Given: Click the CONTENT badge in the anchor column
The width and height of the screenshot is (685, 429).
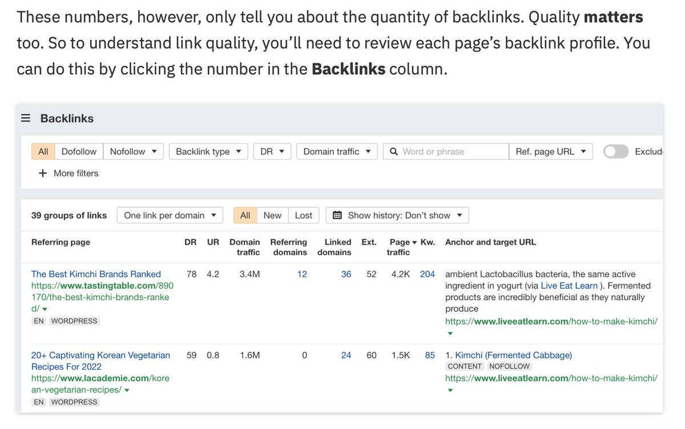Looking at the screenshot, I should click(465, 366).
